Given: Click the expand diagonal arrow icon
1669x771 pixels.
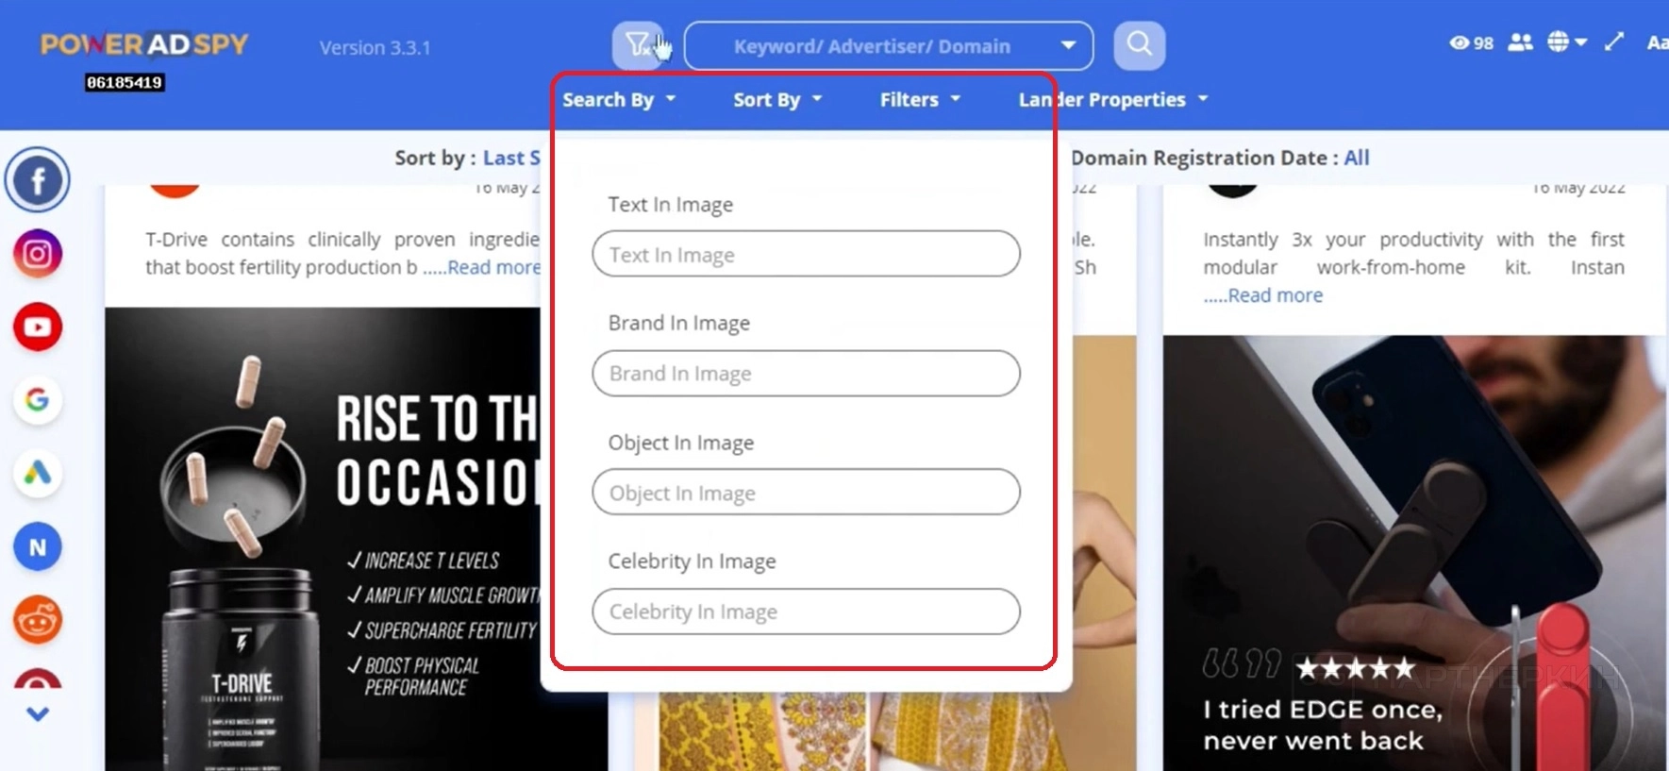Looking at the screenshot, I should pyautogui.click(x=1614, y=42).
